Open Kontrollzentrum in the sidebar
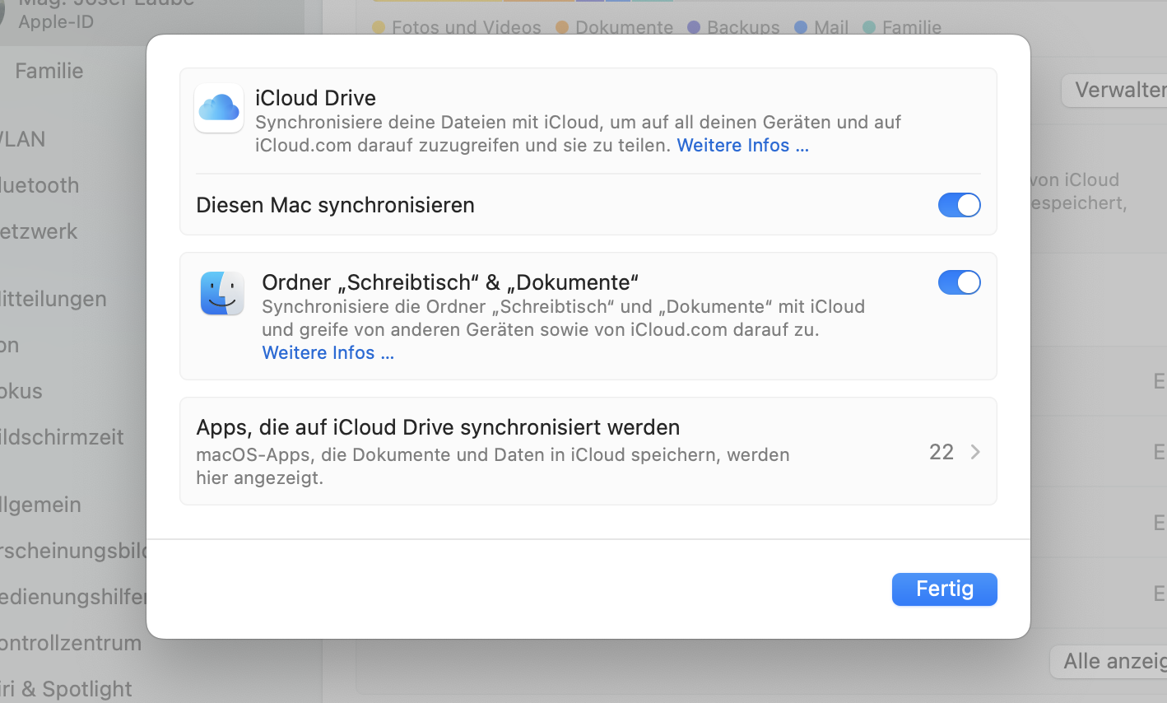This screenshot has height=703, width=1167. click(x=72, y=643)
